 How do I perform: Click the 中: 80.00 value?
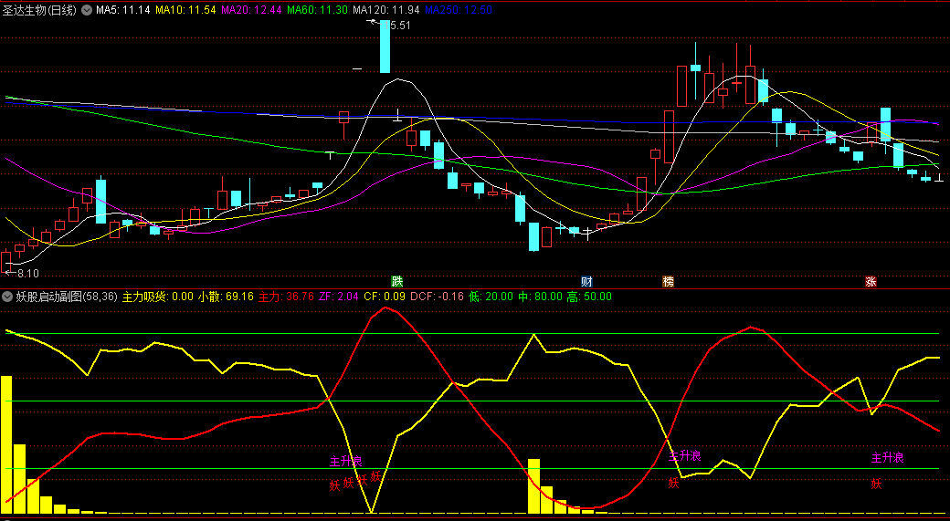coord(540,297)
